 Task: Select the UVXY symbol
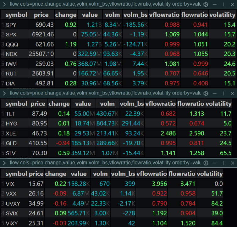(13, 203)
